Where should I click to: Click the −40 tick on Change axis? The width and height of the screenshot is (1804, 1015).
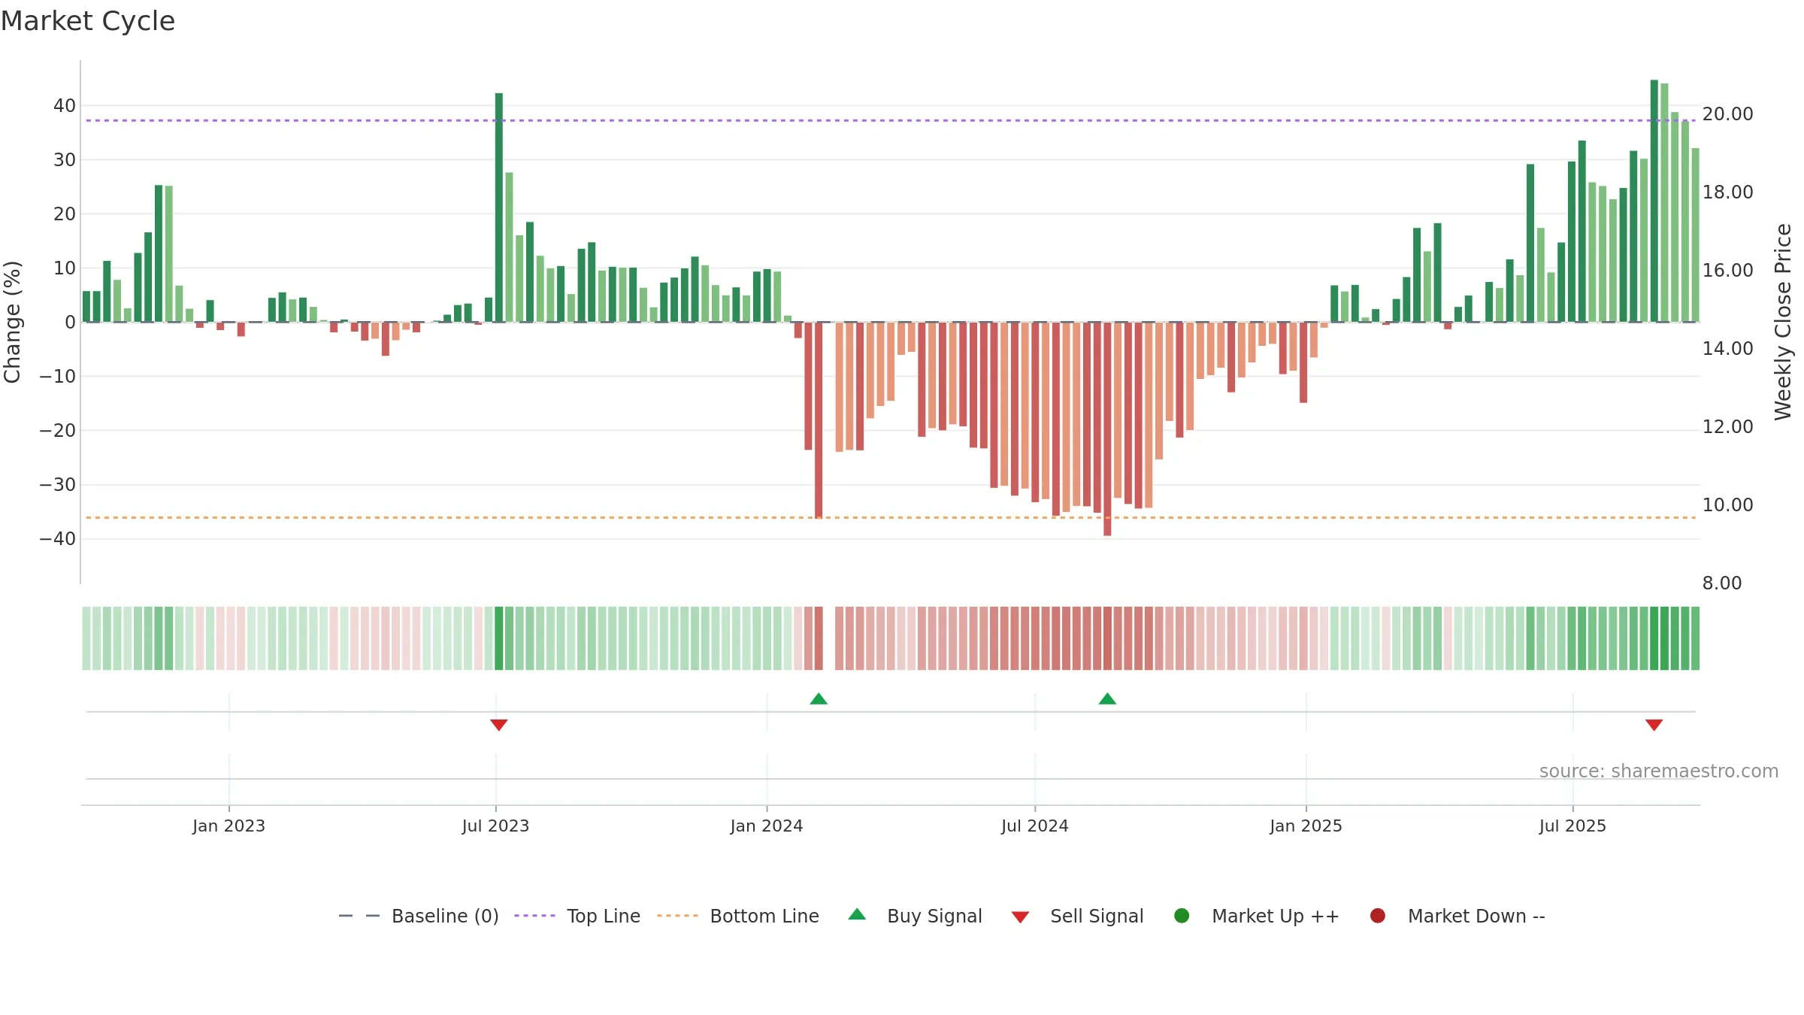(58, 539)
